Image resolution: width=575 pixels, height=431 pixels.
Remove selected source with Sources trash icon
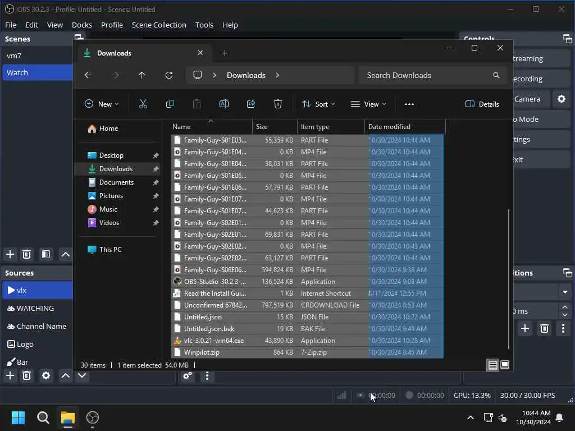coord(26,375)
